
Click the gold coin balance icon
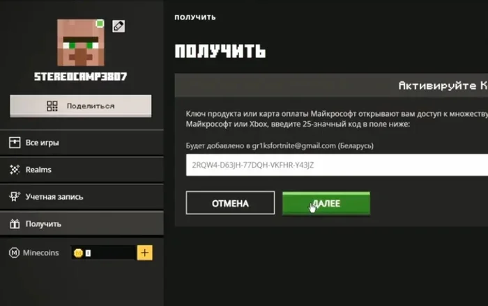click(78, 253)
